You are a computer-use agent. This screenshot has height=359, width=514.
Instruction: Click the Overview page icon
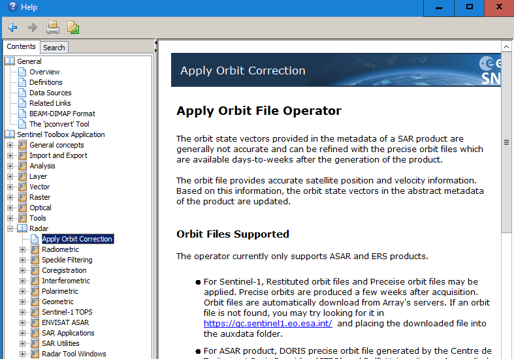point(22,72)
